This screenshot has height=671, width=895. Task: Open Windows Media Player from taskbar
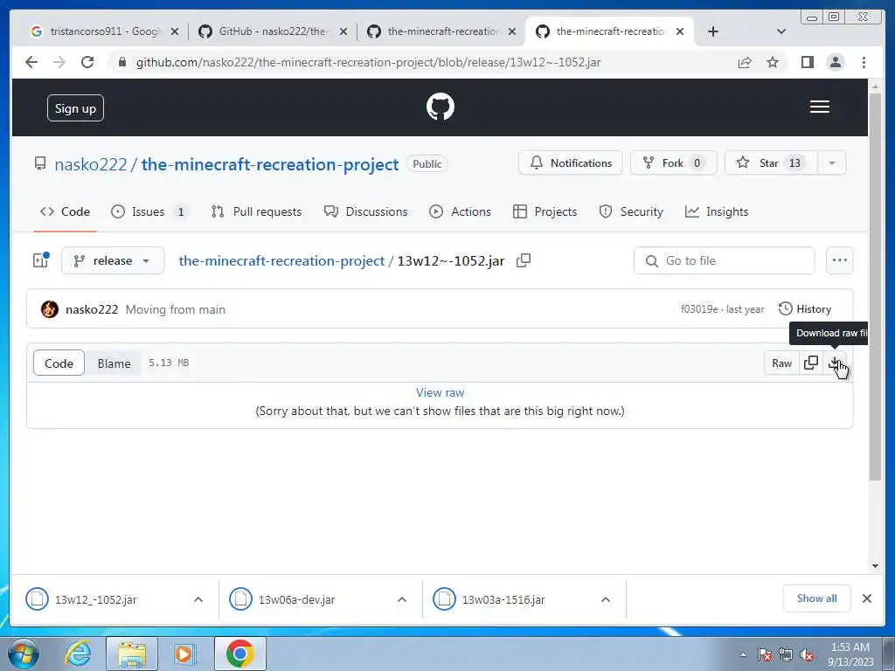click(184, 654)
